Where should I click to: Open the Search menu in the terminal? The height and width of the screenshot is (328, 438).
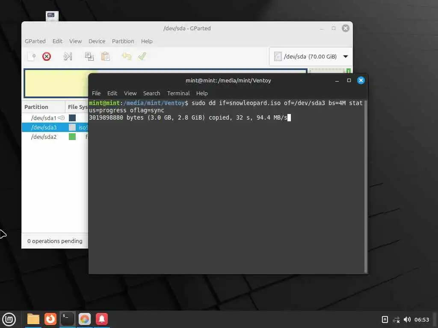coord(152,93)
